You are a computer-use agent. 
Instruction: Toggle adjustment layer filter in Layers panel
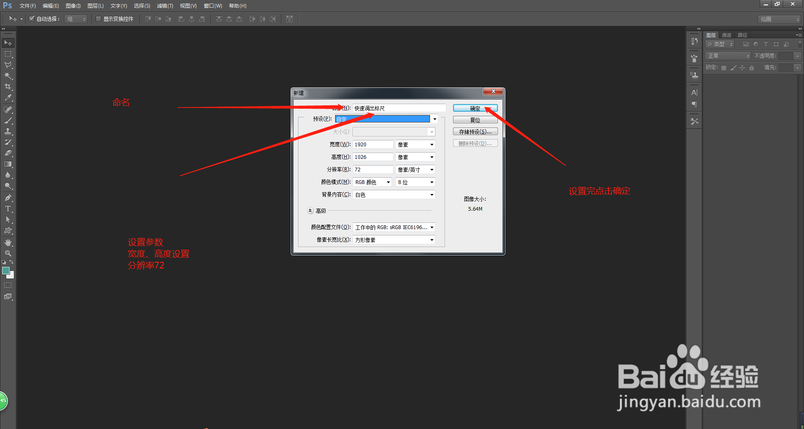(756, 44)
